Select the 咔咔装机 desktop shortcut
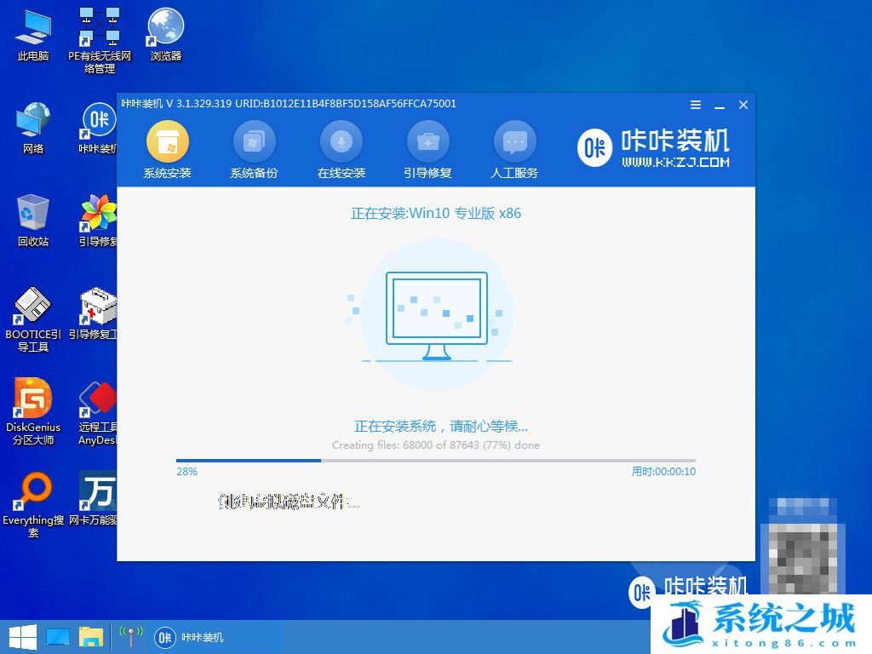The image size is (872, 654). pyautogui.click(x=99, y=128)
